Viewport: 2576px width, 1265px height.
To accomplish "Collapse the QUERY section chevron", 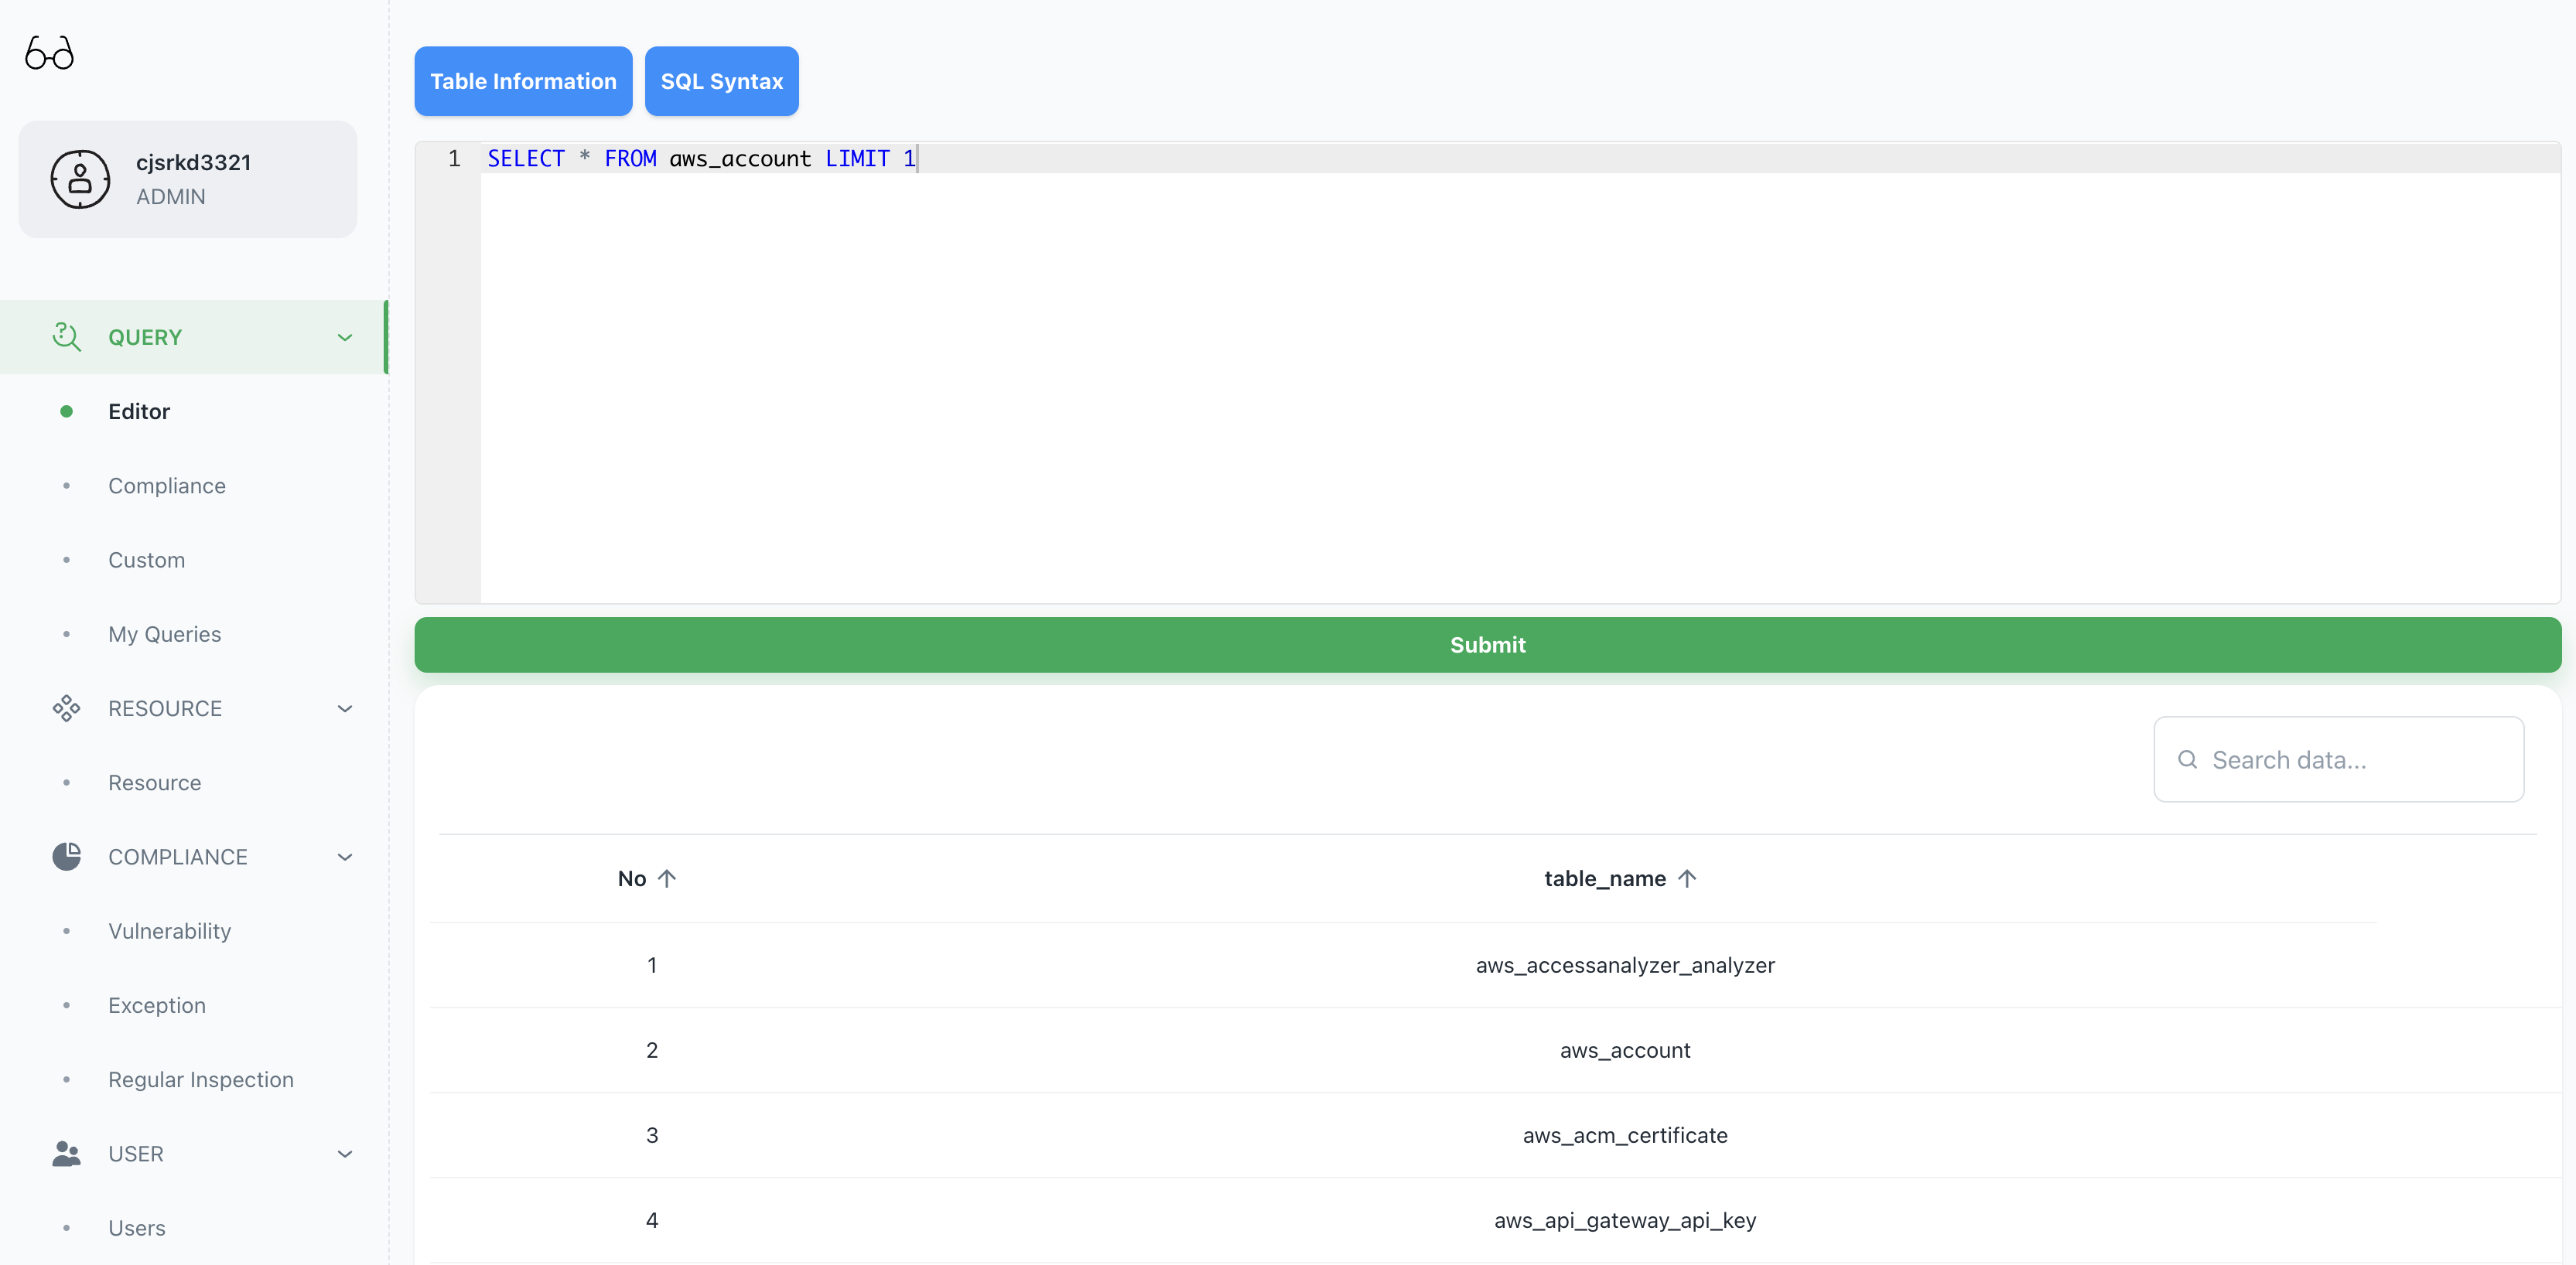I will (345, 336).
